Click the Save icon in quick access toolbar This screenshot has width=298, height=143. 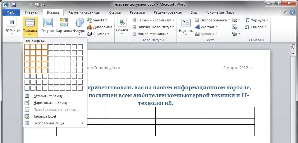pyautogui.click(x=13, y=5)
